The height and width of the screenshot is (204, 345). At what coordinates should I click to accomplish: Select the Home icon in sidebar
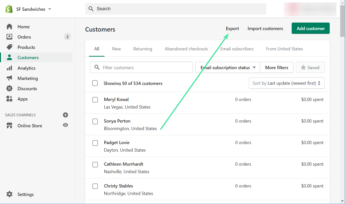click(x=9, y=27)
